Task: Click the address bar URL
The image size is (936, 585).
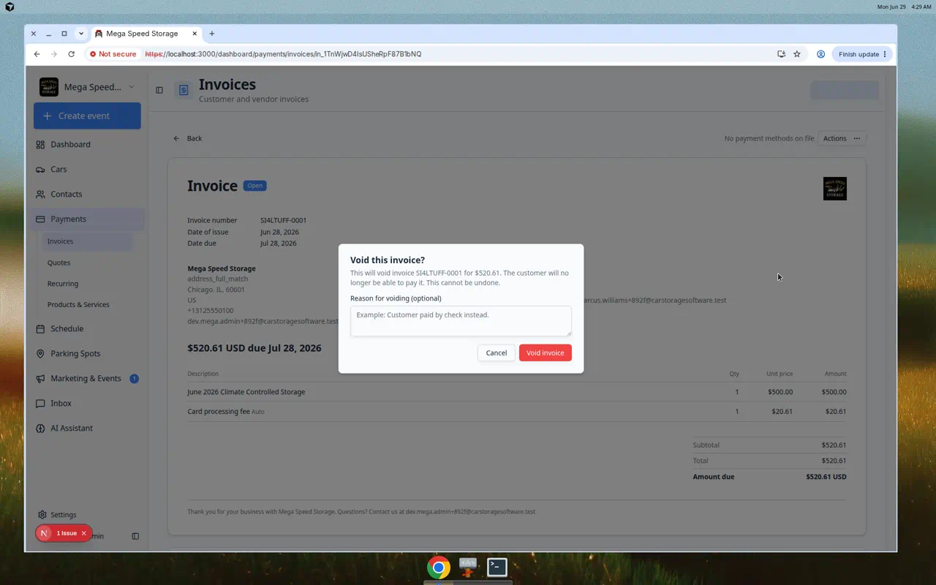Action: coord(283,54)
